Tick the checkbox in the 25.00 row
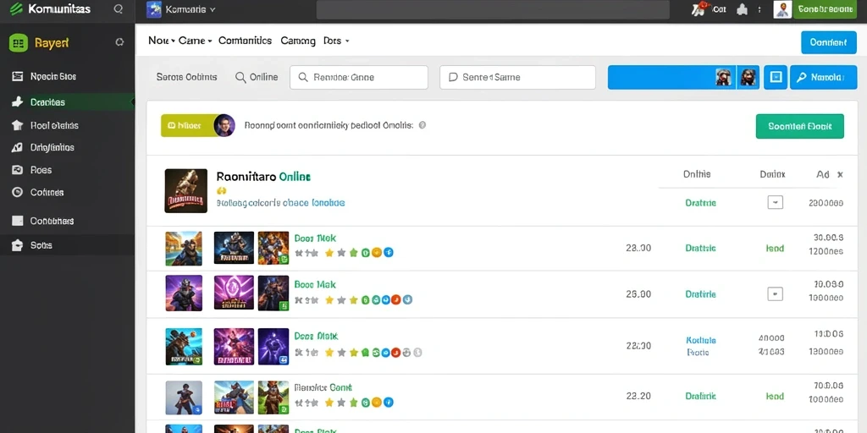Screen dimensions: 867x433 pyautogui.click(x=776, y=293)
